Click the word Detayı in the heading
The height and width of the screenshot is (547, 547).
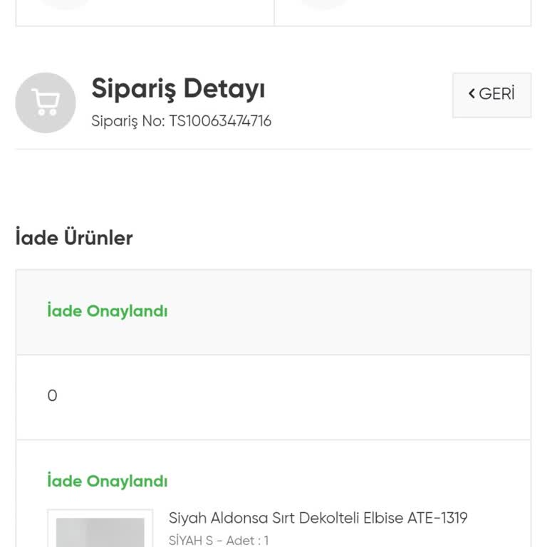[x=224, y=89]
